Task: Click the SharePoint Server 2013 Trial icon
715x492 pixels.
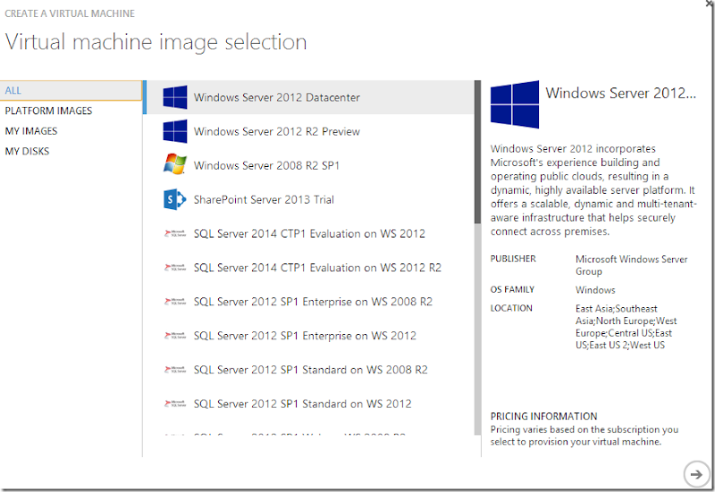Action: [174, 199]
